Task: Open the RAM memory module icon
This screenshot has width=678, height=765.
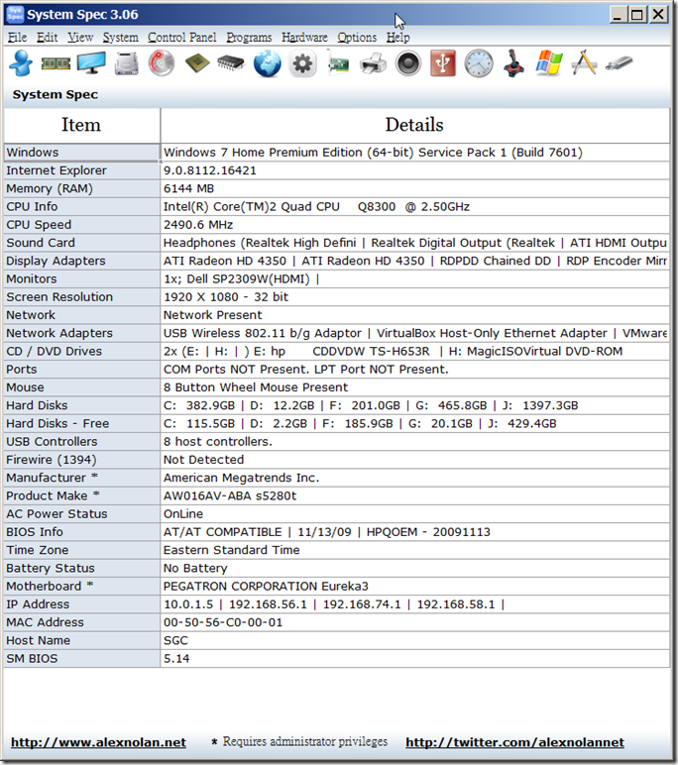Action: click(x=56, y=63)
